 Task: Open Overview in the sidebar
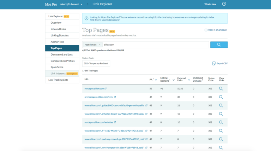(x=62, y=23)
